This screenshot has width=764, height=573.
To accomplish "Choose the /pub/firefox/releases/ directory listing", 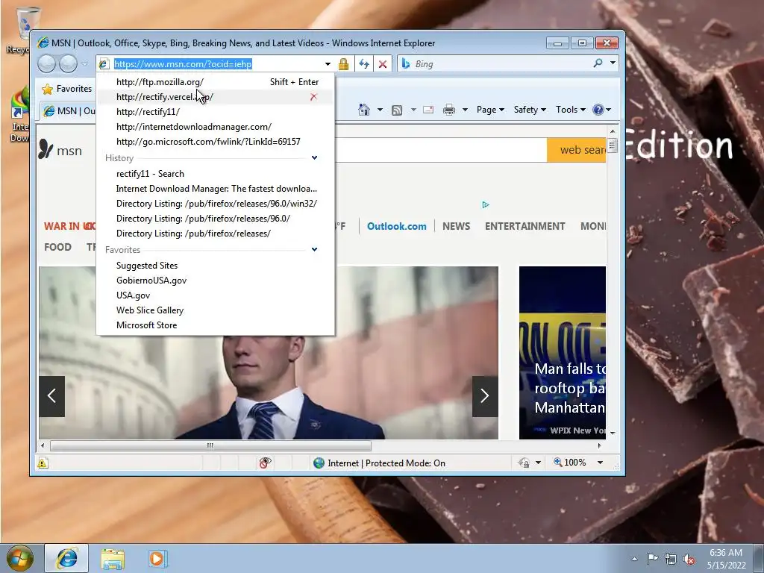I will click(x=216, y=234).
